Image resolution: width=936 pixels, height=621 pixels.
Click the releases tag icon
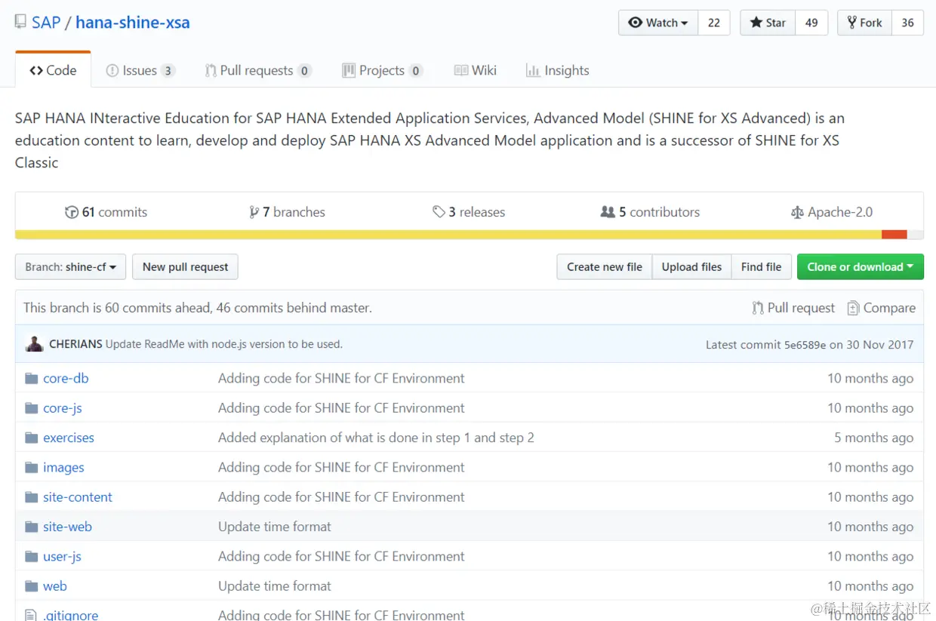pos(439,212)
